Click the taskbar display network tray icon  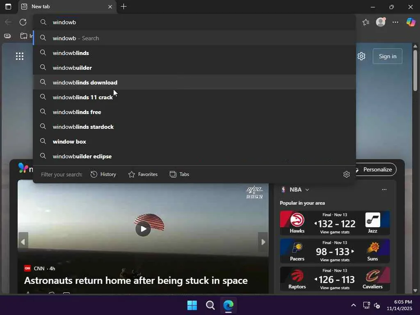coord(366,305)
